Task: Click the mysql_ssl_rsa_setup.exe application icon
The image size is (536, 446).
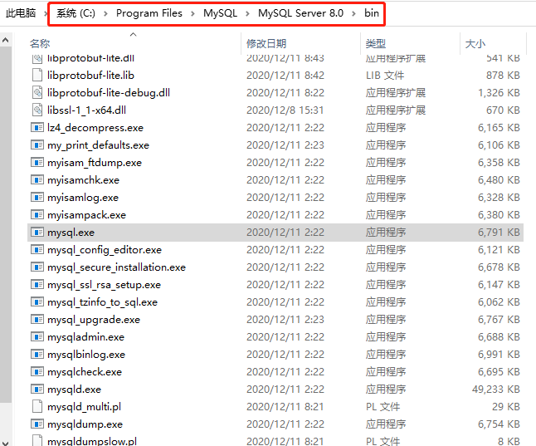Action: pos(37,284)
